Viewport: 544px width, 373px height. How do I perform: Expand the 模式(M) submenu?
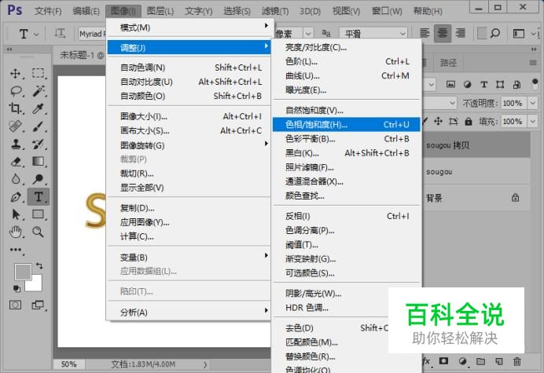pyautogui.click(x=190, y=27)
